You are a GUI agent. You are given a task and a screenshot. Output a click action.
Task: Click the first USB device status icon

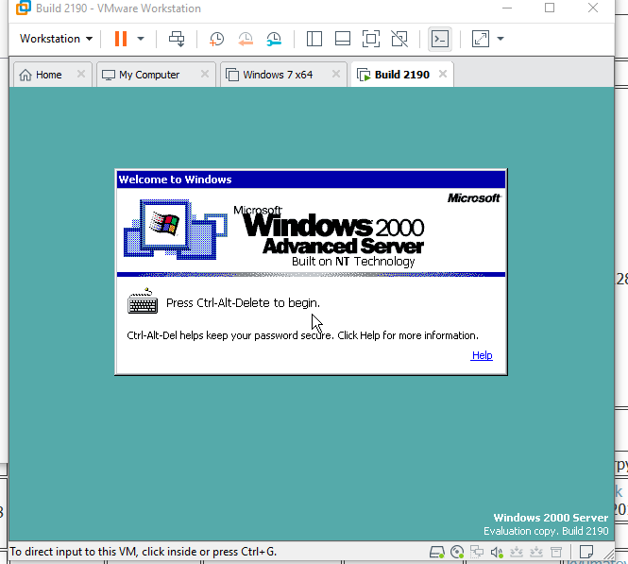[517, 553]
